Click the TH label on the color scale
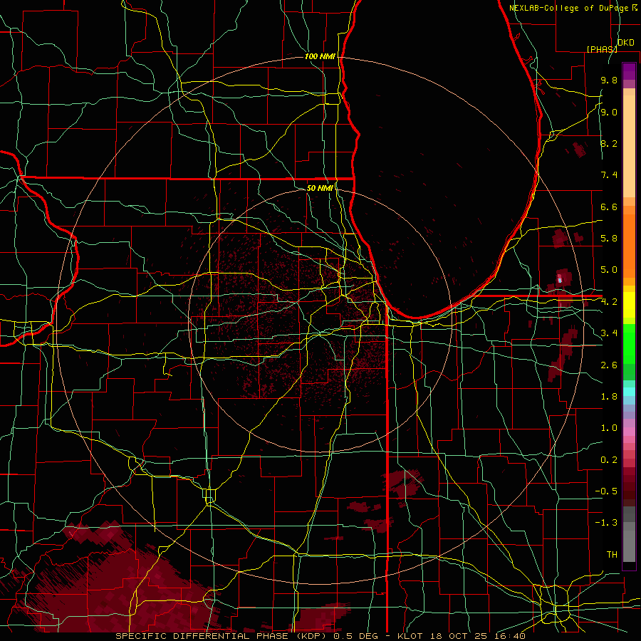The height and width of the screenshot is (641, 641). pos(612,555)
